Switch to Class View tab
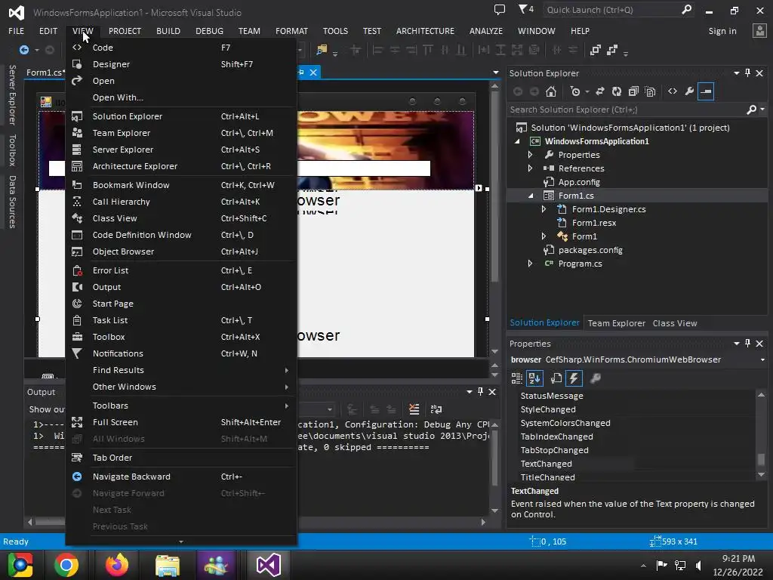 (x=675, y=323)
